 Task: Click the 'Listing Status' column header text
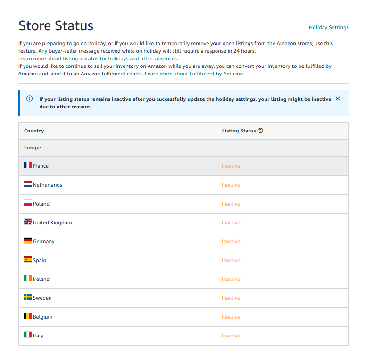tap(239, 131)
